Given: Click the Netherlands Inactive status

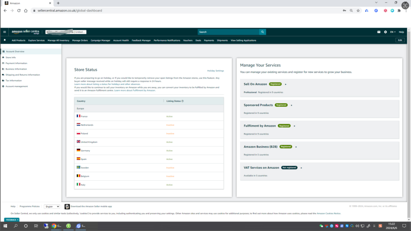Looking at the screenshot, I should click(x=170, y=125).
